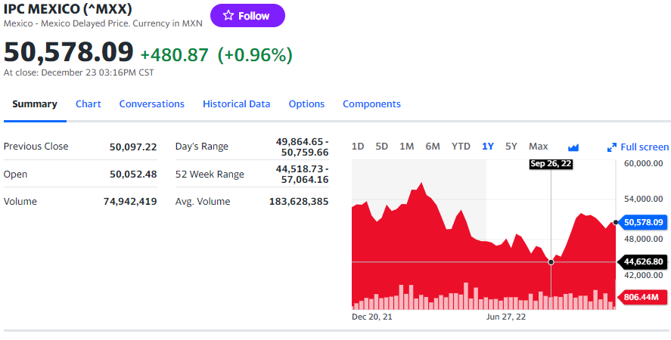Show Max chart history range
The height and width of the screenshot is (340, 671).
coord(538,147)
